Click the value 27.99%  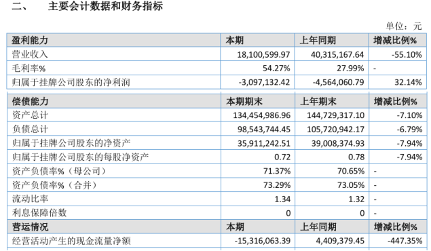350,69
